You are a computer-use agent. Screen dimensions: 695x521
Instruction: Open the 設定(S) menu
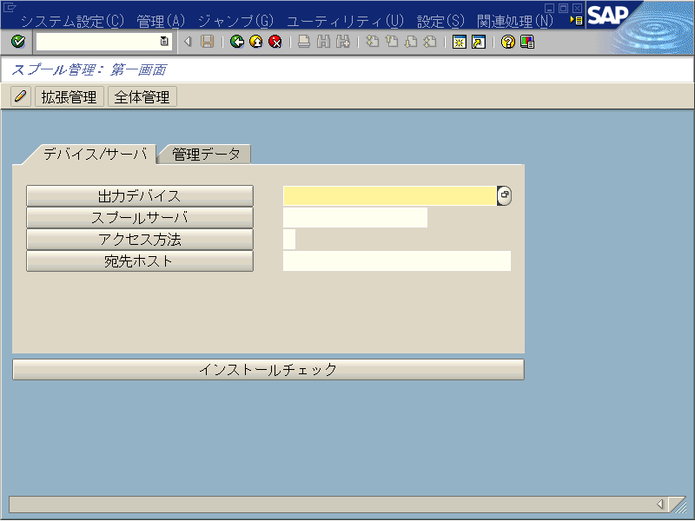440,21
